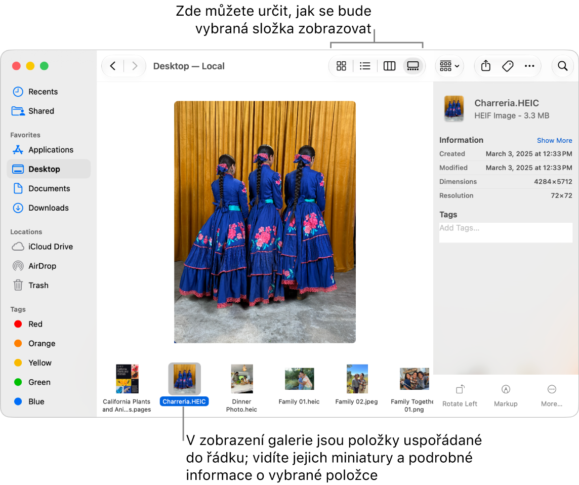Open Trash in the sidebar
This screenshot has width=579, height=485.
click(x=49, y=285)
